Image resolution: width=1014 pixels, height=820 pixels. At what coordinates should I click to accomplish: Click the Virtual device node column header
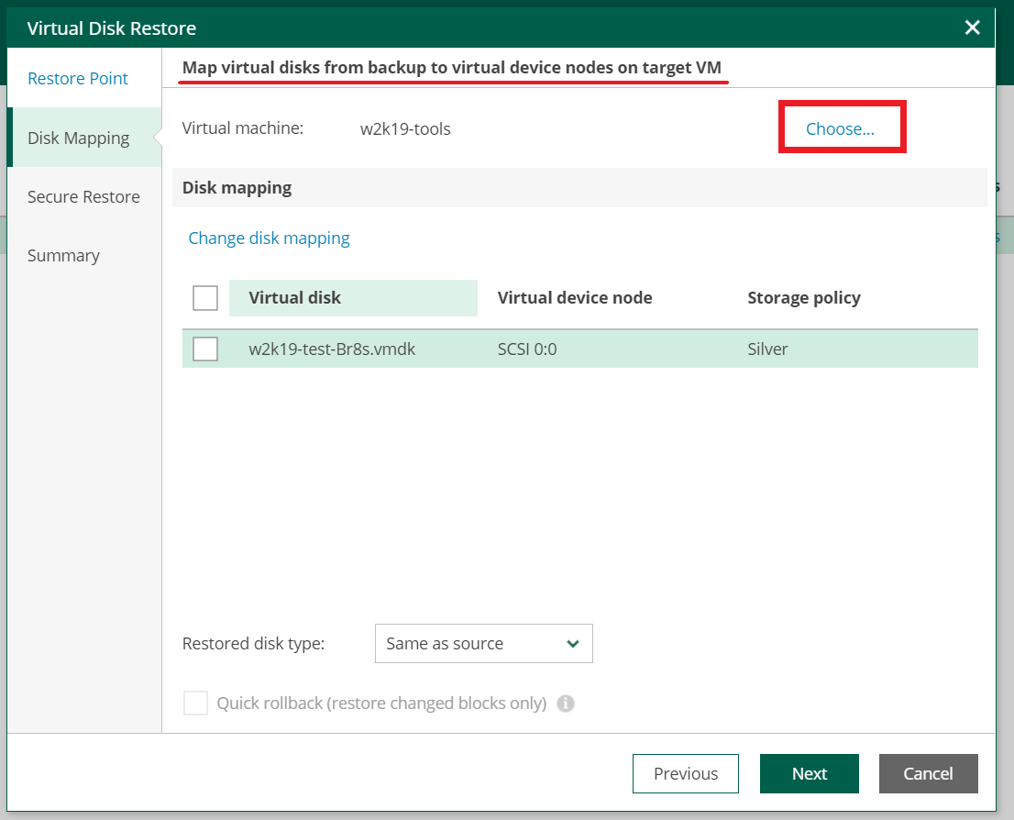click(x=575, y=297)
